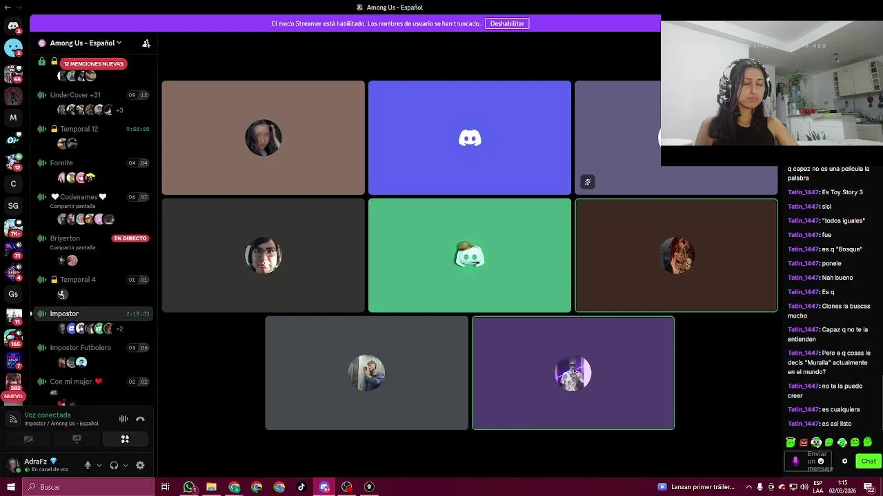Select the angry red emote
Viewport: 883px width, 496px height.
coord(803,442)
